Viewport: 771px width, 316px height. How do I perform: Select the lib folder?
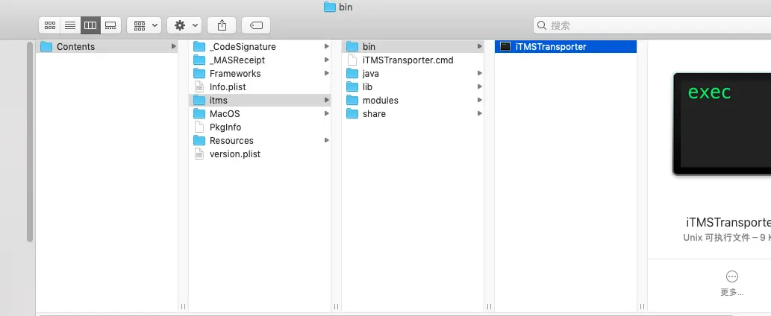click(x=413, y=87)
